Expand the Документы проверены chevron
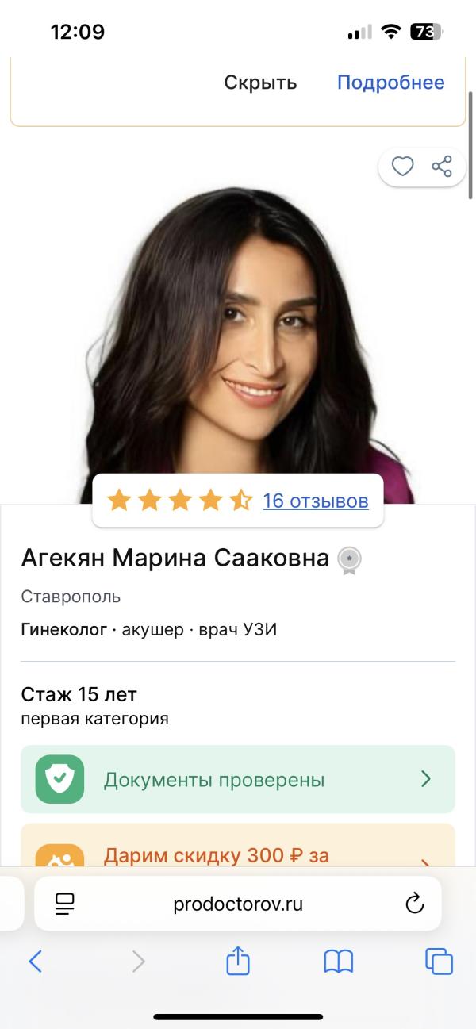 (426, 779)
